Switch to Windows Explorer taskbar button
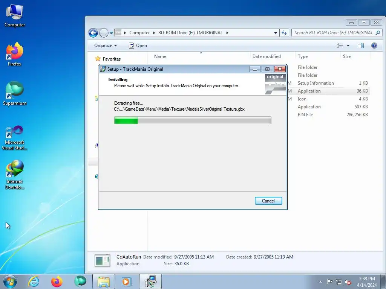Viewport: 386px width, 289px height. coord(104,281)
